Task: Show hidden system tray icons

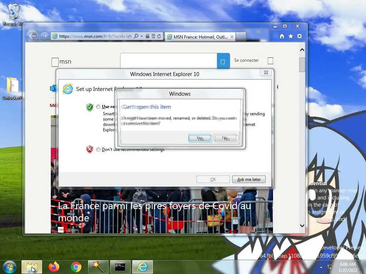Action: point(321,268)
